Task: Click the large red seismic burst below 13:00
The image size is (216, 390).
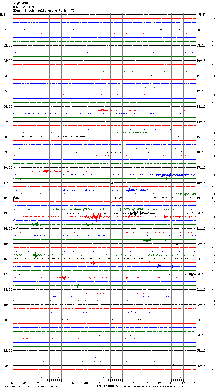Action: pyautogui.click(x=94, y=217)
